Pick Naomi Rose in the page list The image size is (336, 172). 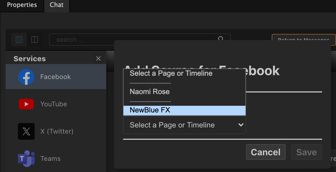tap(184, 92)
